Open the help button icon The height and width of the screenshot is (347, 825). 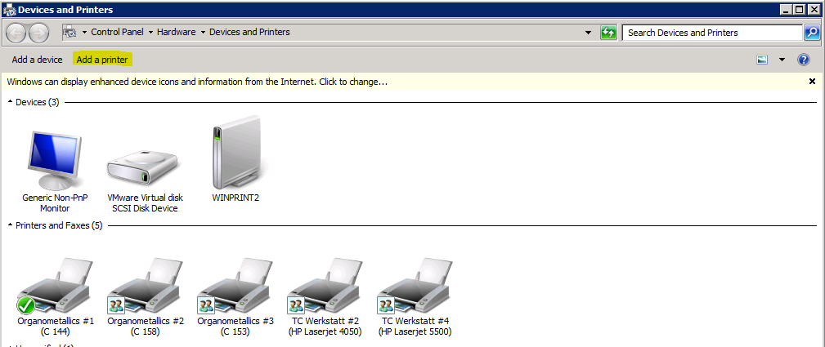pyautogui.click(x=803, y=60)
